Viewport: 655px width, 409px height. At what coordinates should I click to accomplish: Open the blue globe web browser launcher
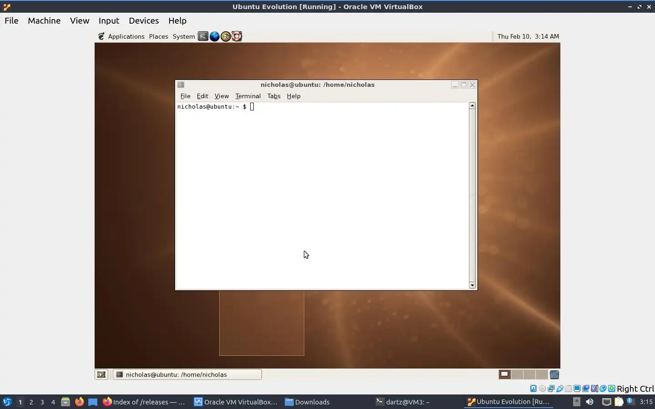click(x=214, y=36)
